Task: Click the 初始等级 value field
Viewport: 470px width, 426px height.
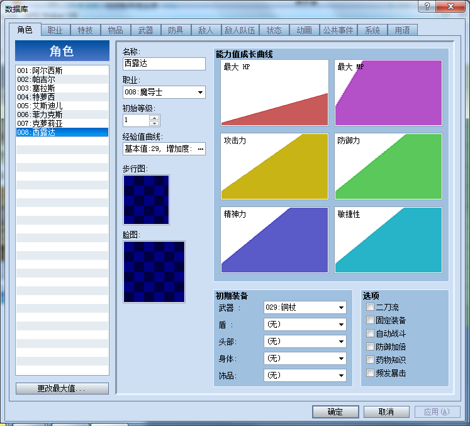Action: point(136,120)
